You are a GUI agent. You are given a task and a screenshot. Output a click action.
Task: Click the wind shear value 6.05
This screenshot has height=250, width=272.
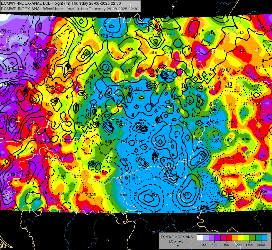(61, 194)
